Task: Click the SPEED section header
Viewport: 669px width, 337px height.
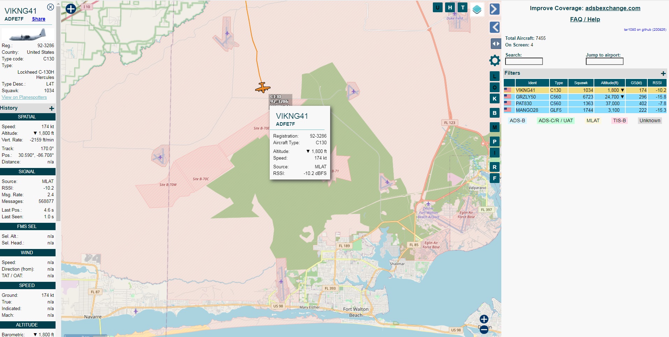Action: [x=27, y=285]
